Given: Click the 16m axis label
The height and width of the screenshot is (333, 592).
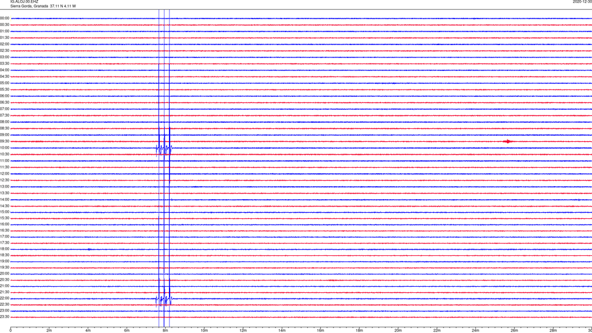Looking at the screenshot, I should 321,331.
